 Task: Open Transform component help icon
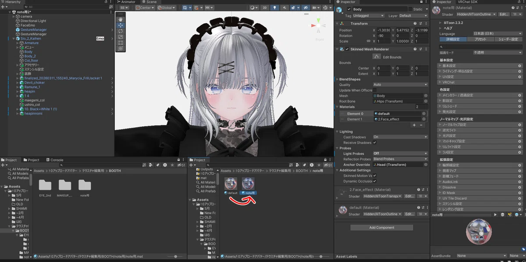[x=414, y=23]
